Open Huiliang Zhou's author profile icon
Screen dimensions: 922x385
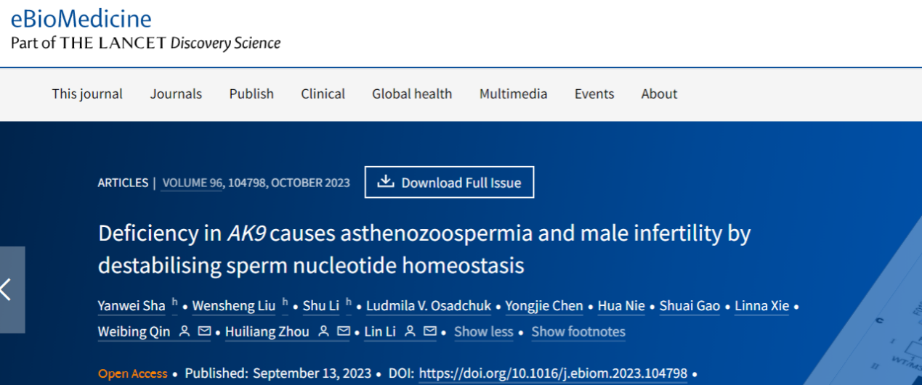click(323, 331)
